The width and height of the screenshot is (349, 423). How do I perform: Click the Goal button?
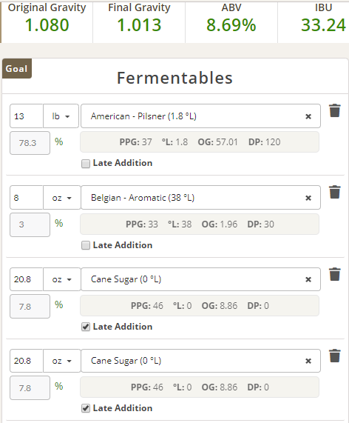17,68
